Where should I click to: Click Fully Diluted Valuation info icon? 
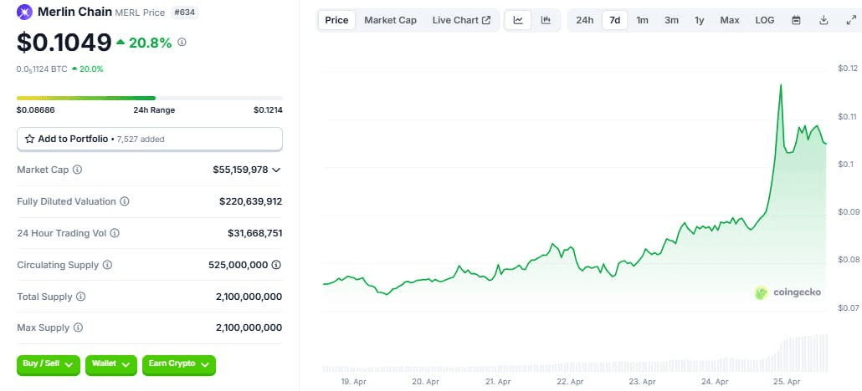pos(125,201)
